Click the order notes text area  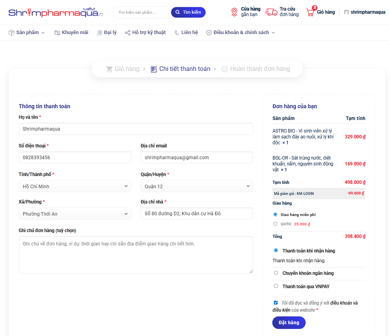pos(136,254)
